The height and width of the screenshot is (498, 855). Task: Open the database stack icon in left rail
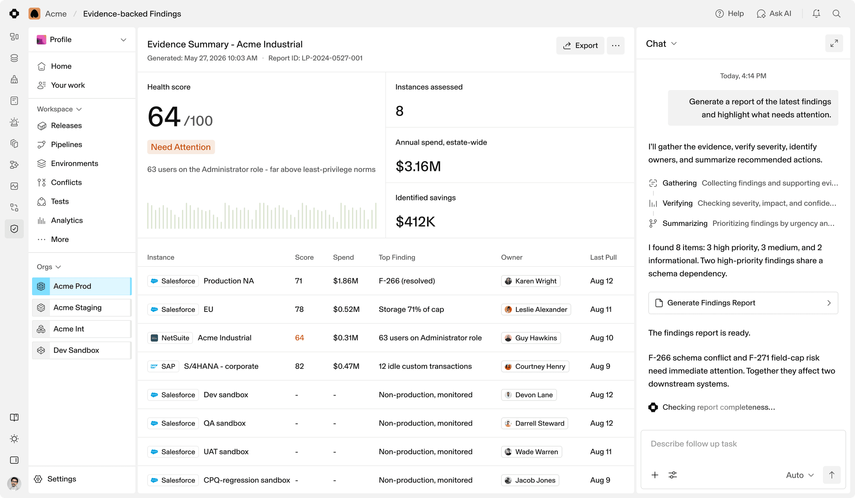[14, 58]
